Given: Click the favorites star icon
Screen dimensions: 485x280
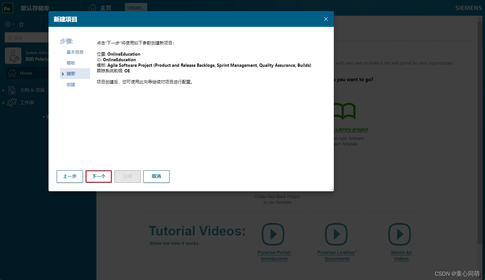Looking at the screenshot, I should (21, 24).
